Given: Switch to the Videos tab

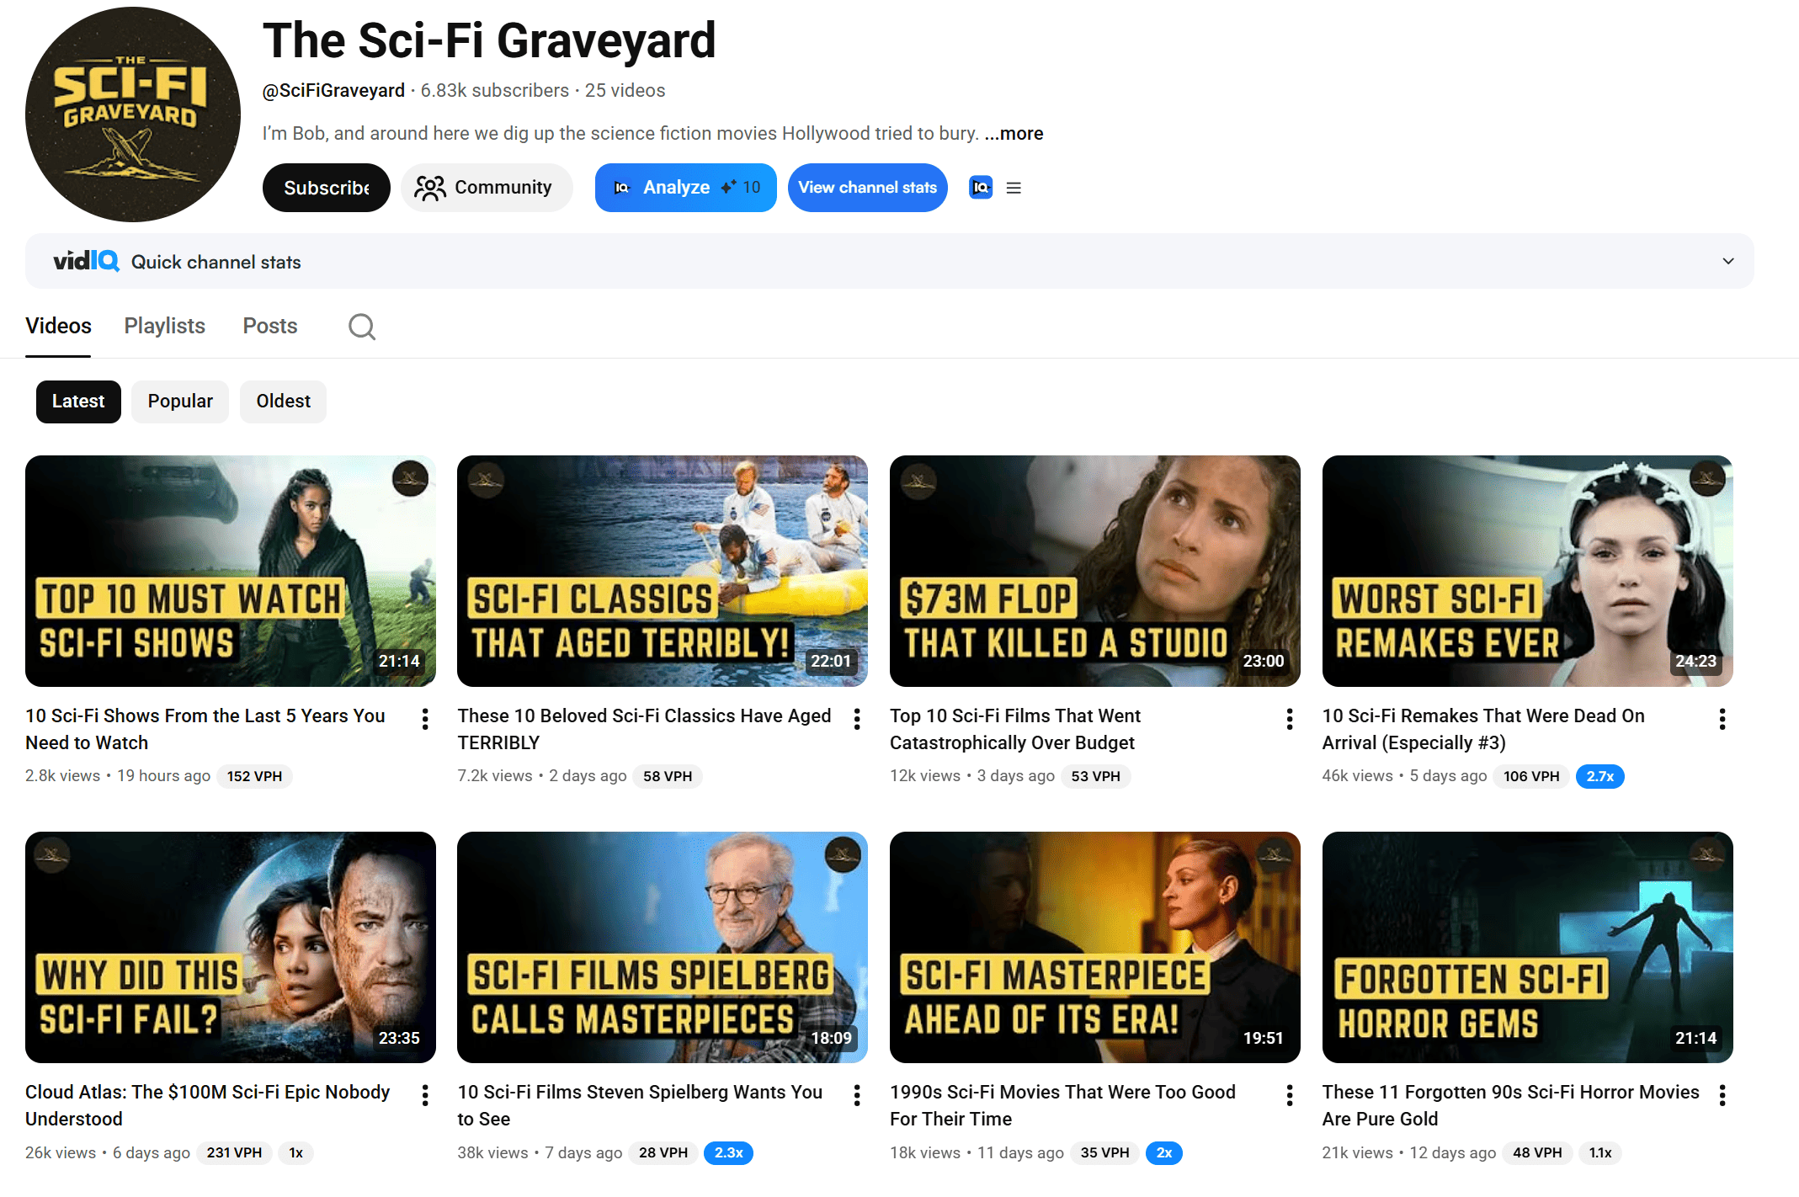Looking at the screenshot, I should point(58,326).
